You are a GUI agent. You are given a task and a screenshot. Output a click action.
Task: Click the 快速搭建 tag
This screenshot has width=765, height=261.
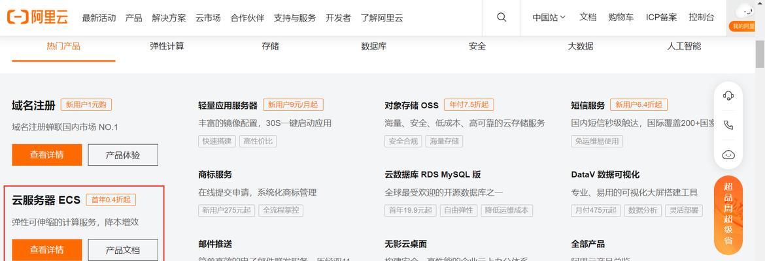click(x=217, y=141)
